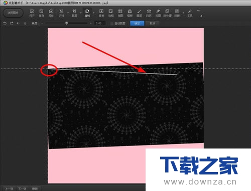The height and width of the screenshot is (191, 251).
Task: Expand the dropdown arrow next to 裁剪
Action: pos(81,13)
